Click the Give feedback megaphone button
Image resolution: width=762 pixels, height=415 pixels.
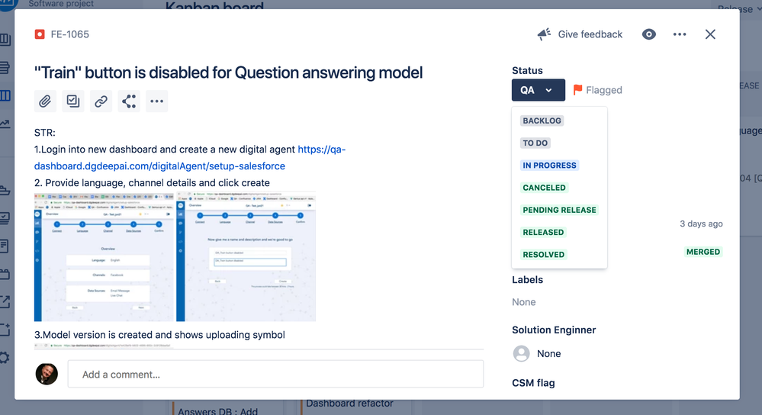pyautogui.click(x=580, y=34)
